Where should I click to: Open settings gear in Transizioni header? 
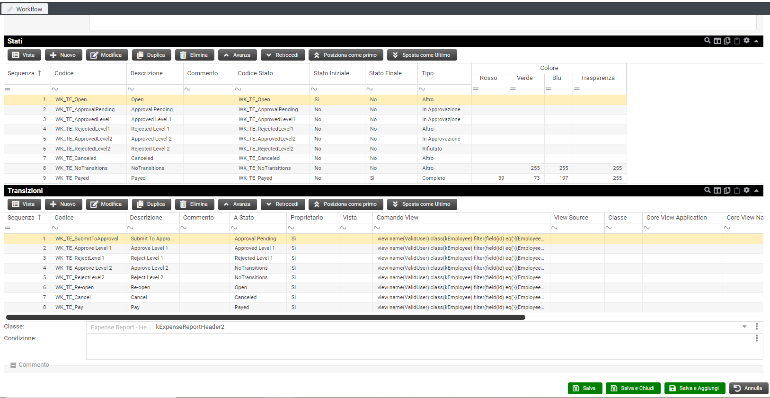[x=746, y=190]
